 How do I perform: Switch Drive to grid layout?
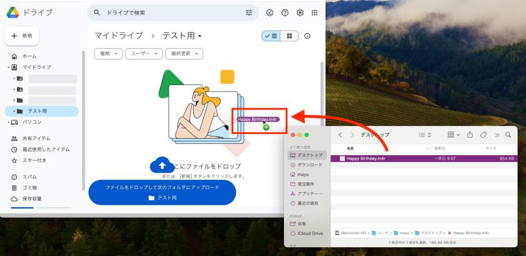(288, 36)
